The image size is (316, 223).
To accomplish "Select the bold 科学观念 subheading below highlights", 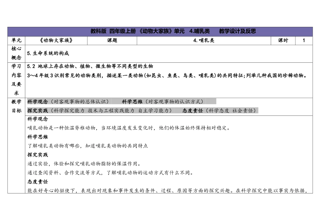I will click(38, 119).
